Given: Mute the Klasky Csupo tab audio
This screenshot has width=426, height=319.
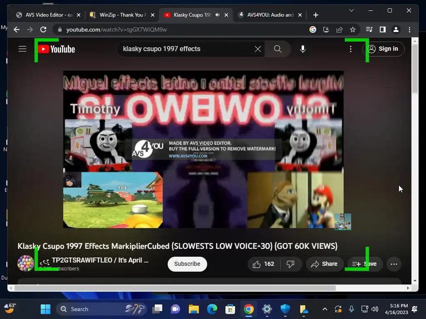Looking at the screenshot, I should [217, 15].
